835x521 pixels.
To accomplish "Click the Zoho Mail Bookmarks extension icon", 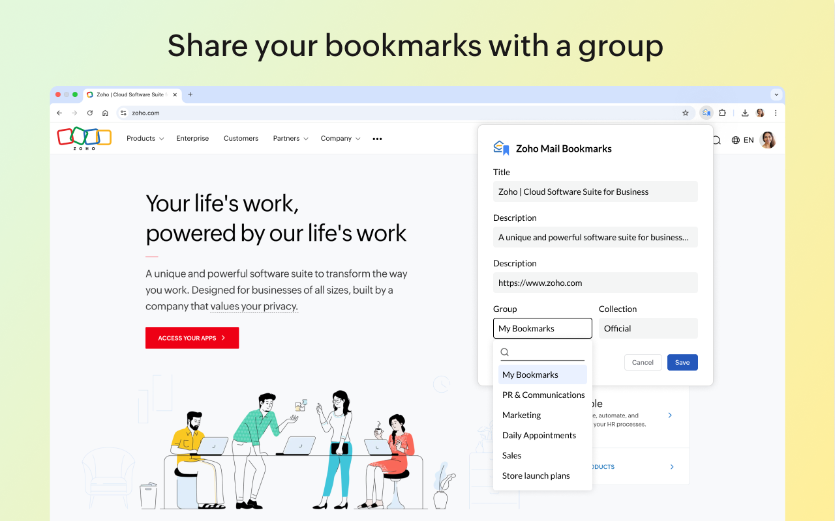I will point(706,112).
